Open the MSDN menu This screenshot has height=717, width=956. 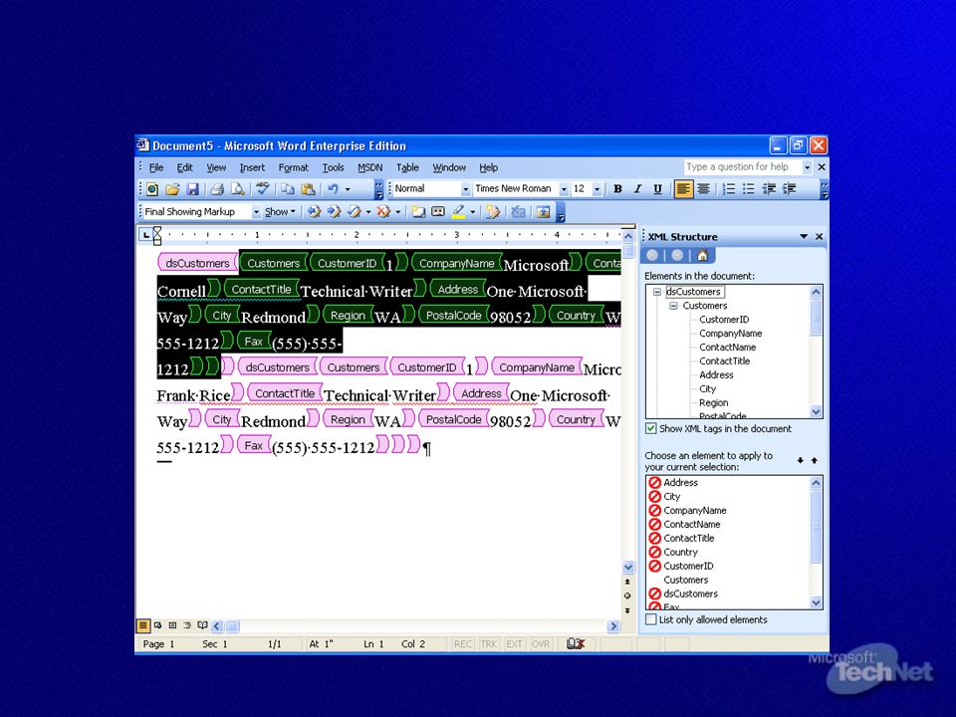pos(370,167)
